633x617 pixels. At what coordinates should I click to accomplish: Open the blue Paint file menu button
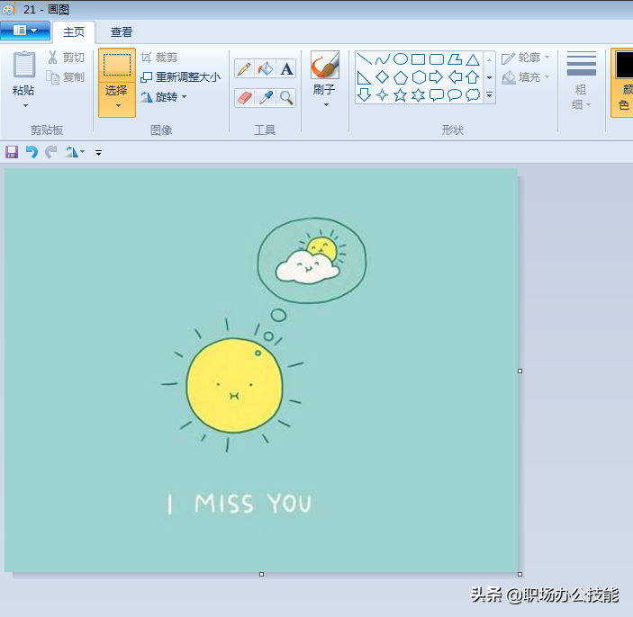click(25, 31)
